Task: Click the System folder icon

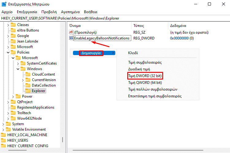Action: click(x=8, y=124)
